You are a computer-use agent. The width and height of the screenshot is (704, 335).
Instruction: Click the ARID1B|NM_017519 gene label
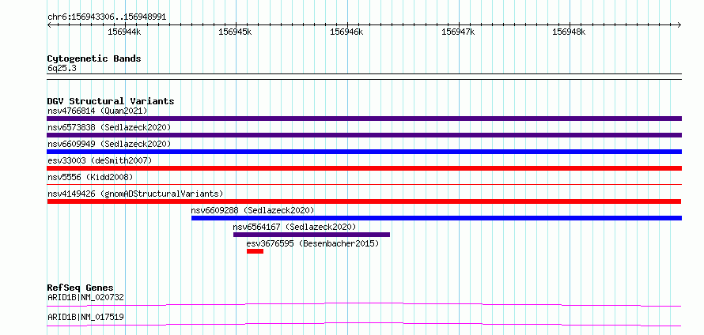(85, 317)
